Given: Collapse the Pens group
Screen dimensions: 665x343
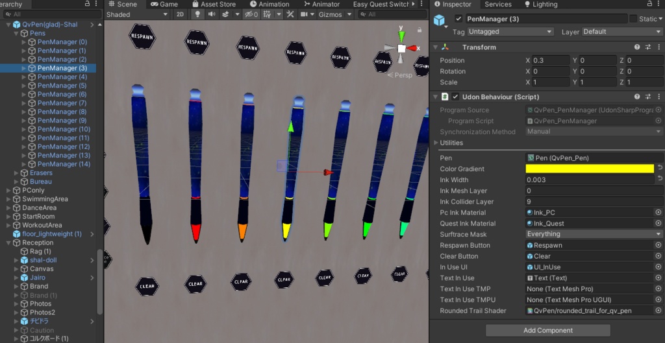Looking at the screenshot, I should (x=16, y=33).
